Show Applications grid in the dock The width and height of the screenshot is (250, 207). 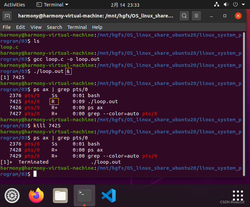click(238, 196)
